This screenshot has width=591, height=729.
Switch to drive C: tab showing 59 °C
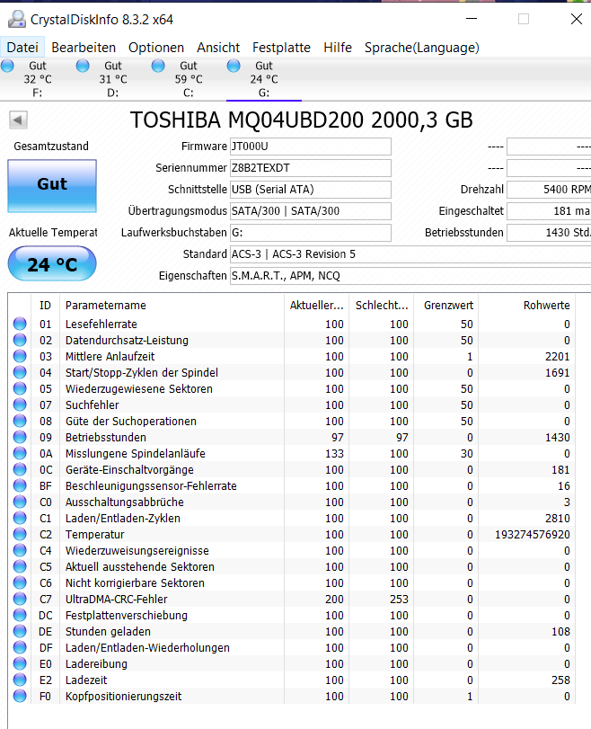[189, 79]
